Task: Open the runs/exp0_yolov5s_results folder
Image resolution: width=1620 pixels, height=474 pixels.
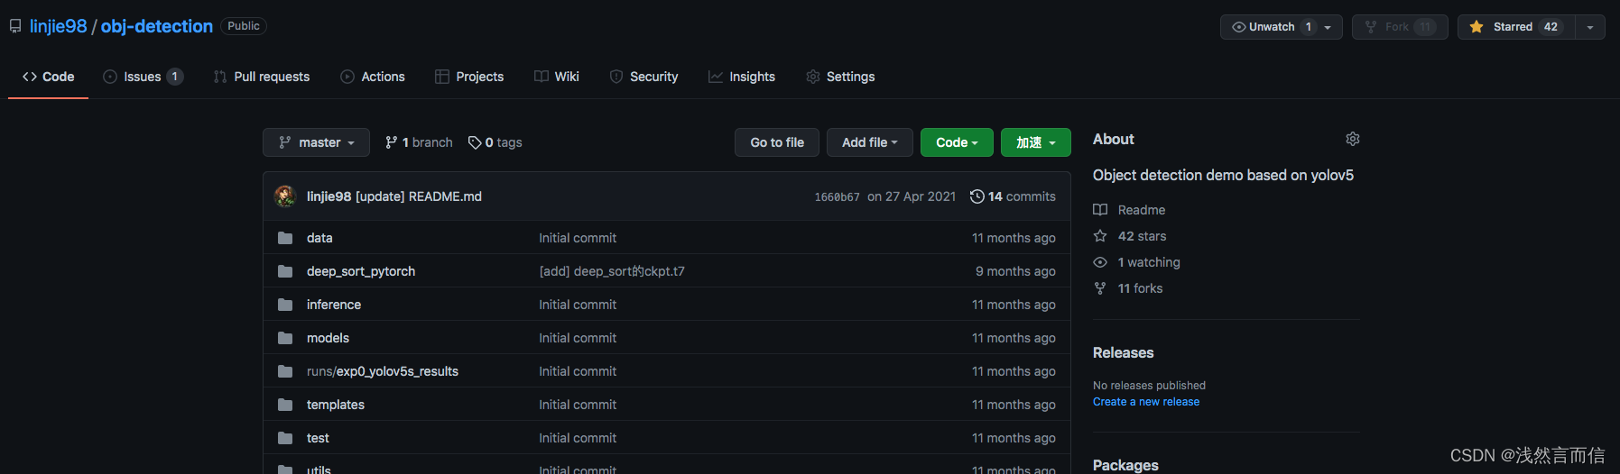Action: point(383,371)
